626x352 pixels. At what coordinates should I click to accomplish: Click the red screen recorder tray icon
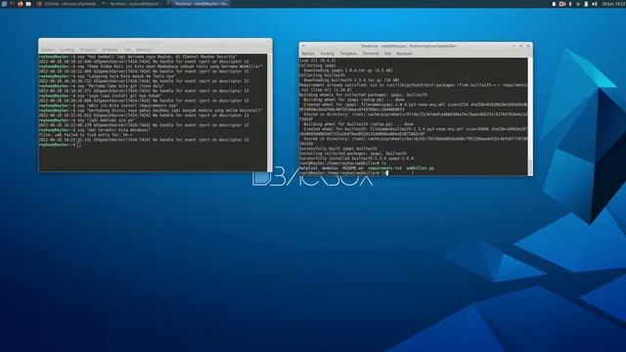pos(562,4)
